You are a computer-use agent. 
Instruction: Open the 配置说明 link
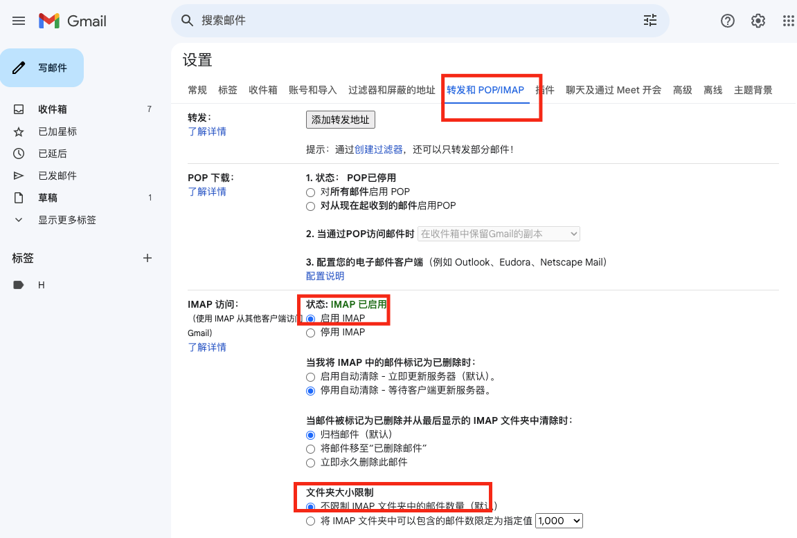pyautogui.click(x=325, y=276)
